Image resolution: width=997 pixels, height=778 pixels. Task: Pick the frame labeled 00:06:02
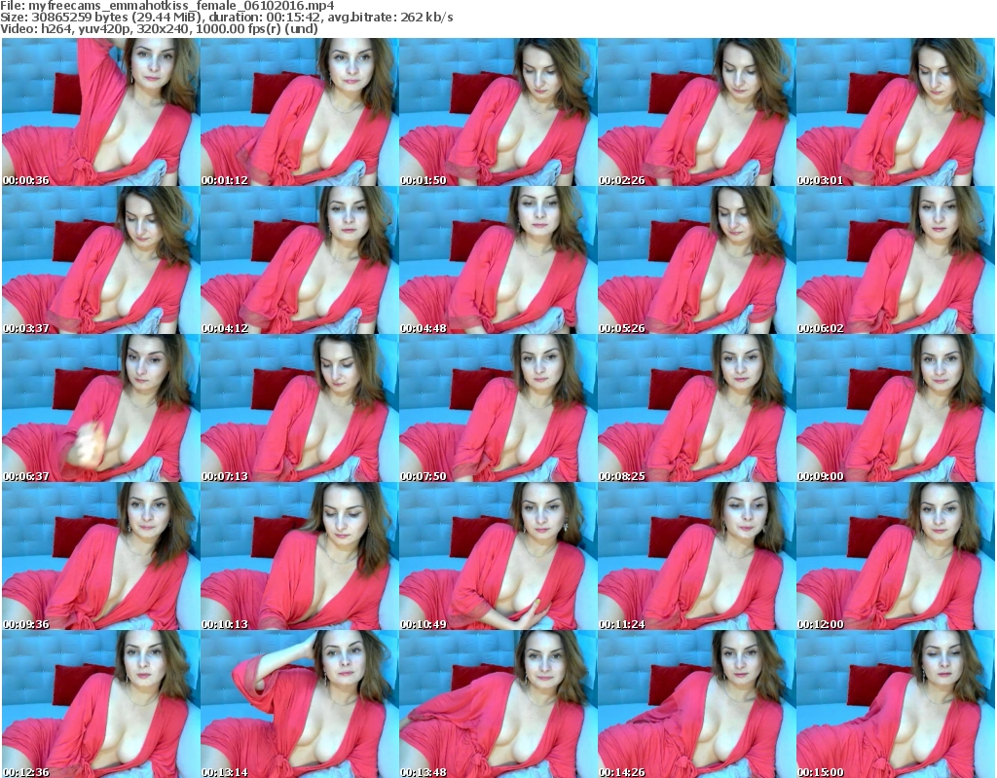point(895,260)
